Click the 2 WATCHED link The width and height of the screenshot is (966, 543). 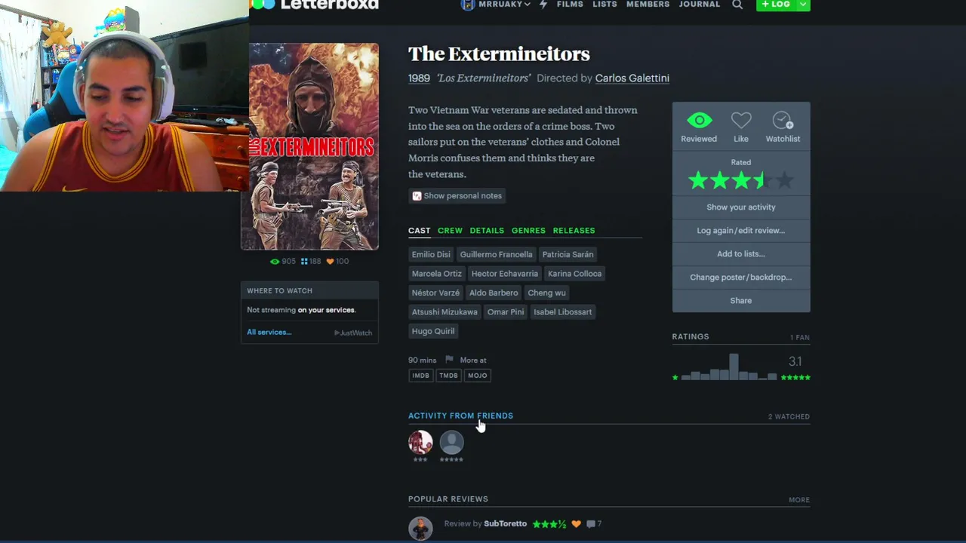click(789, 417)
